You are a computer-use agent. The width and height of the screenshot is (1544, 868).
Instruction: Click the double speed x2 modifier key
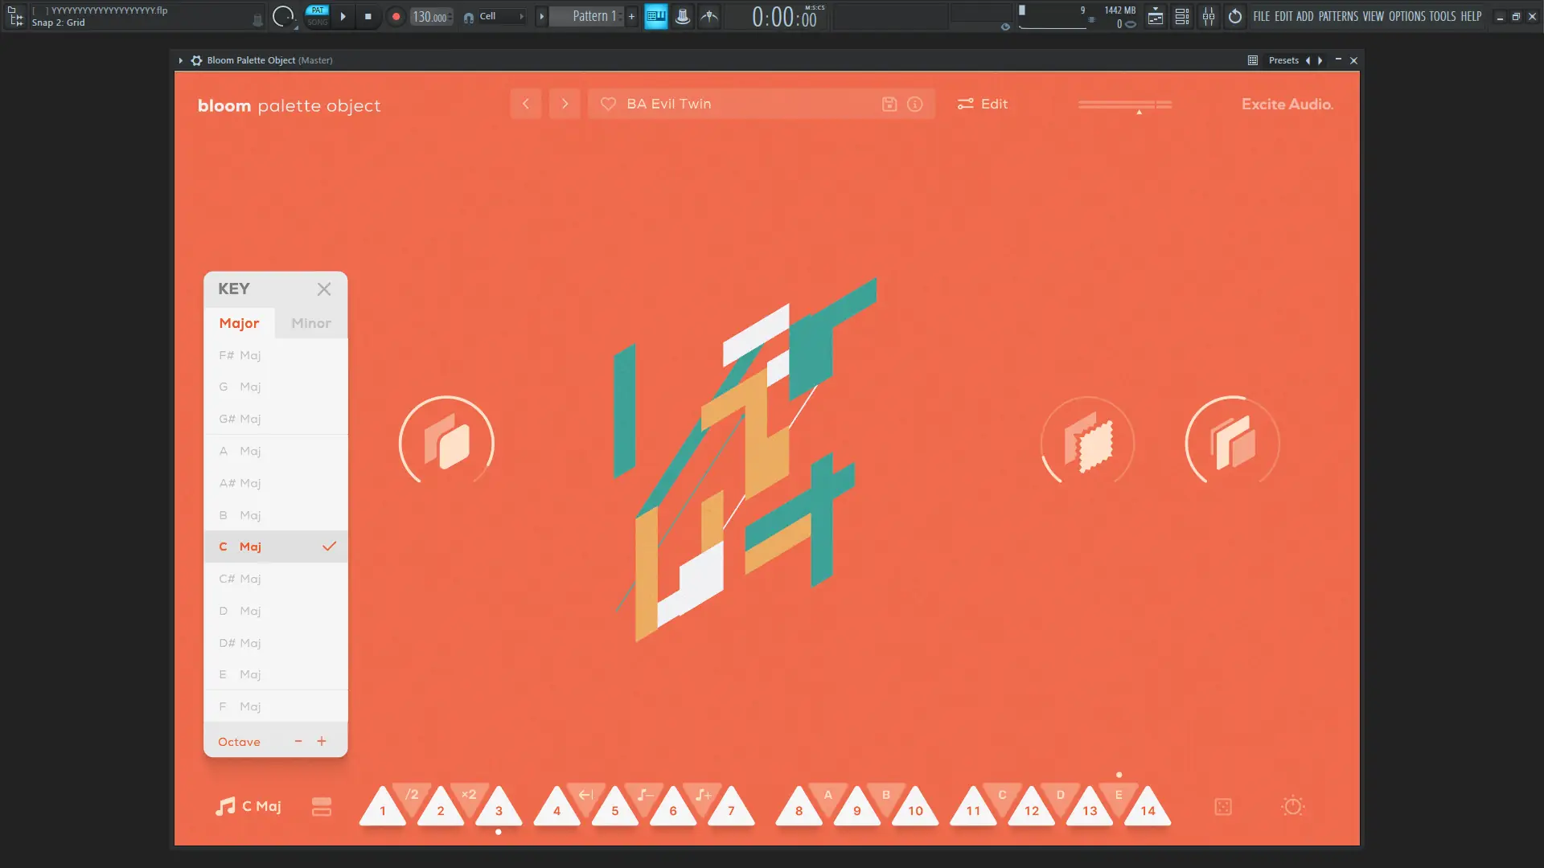pos(469,795)
